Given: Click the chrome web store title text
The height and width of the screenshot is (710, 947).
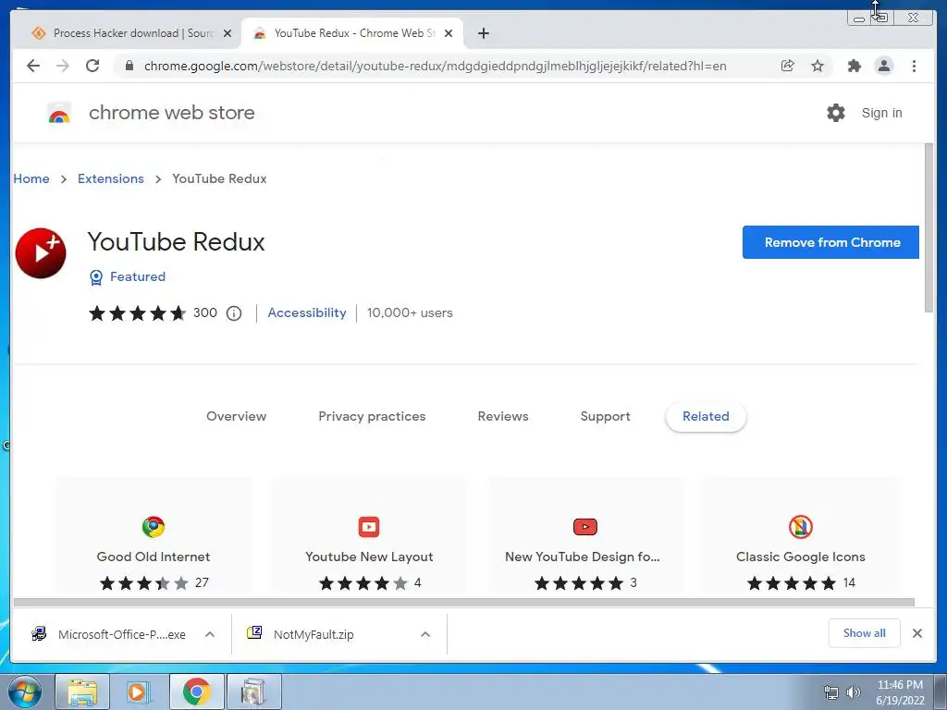Looking at the screenshot, I should (171, 113).
